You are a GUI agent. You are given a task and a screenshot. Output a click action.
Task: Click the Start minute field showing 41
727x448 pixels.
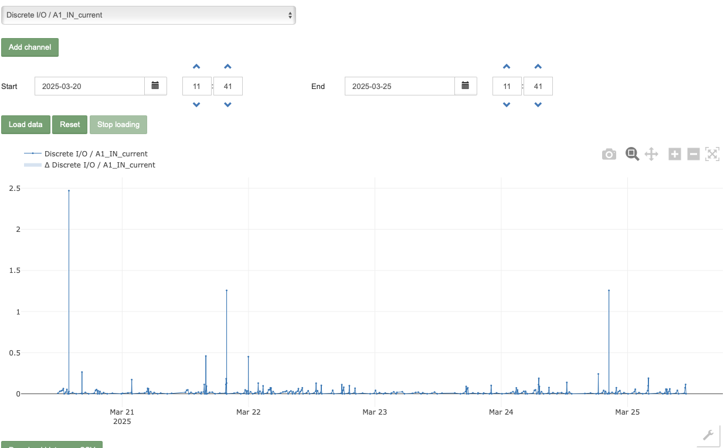coord(228,86)
